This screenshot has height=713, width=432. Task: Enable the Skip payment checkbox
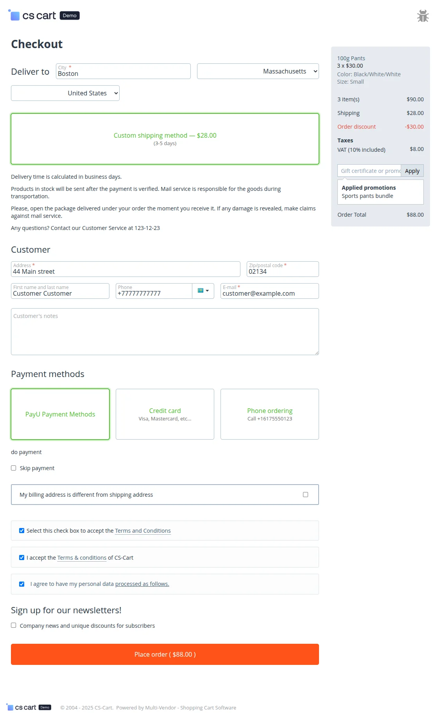[x=14, y=468]
